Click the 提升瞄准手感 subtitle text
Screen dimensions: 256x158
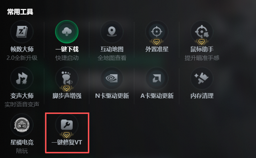(202, 58)
